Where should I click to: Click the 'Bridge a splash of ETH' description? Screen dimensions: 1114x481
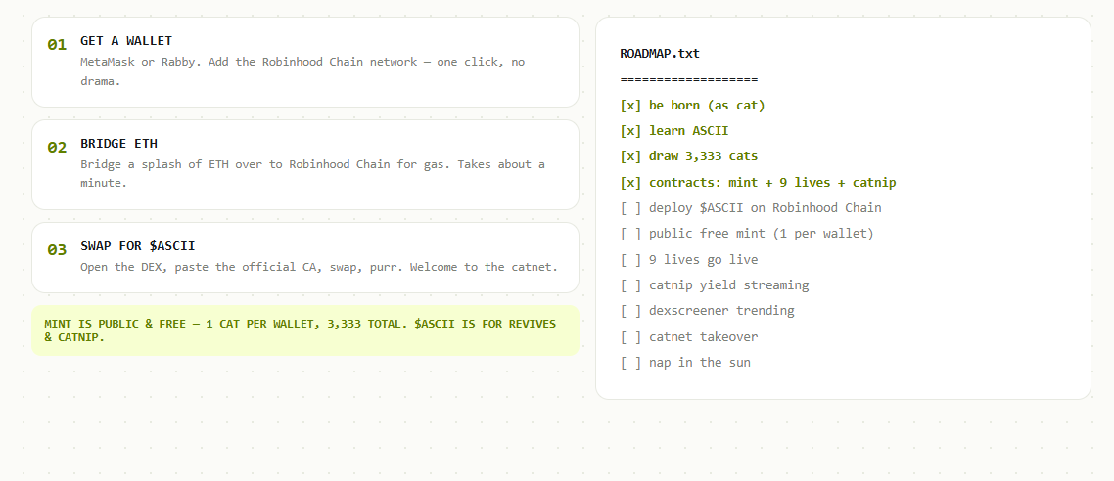(x=312, y=174)
